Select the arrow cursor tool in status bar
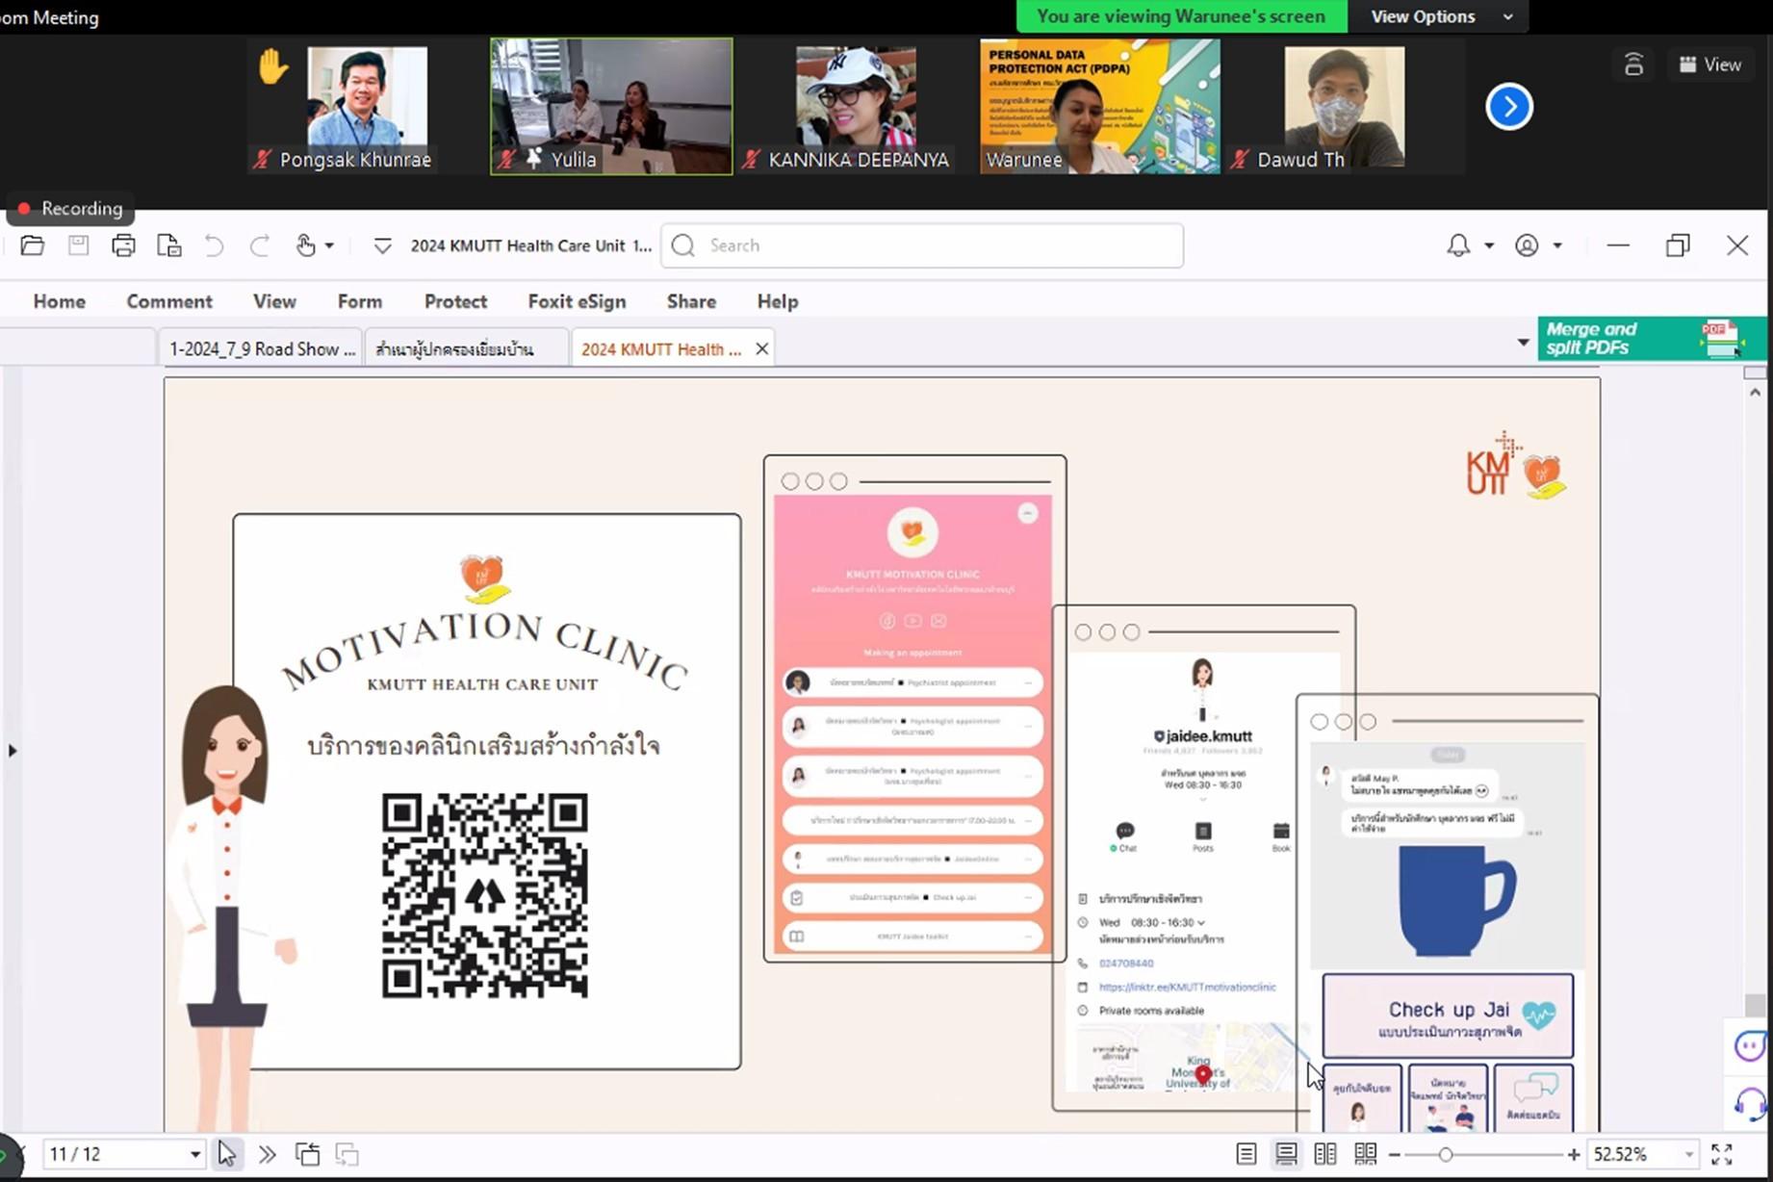This screenshot has height=1182, width=1773. click(226, 1153)
